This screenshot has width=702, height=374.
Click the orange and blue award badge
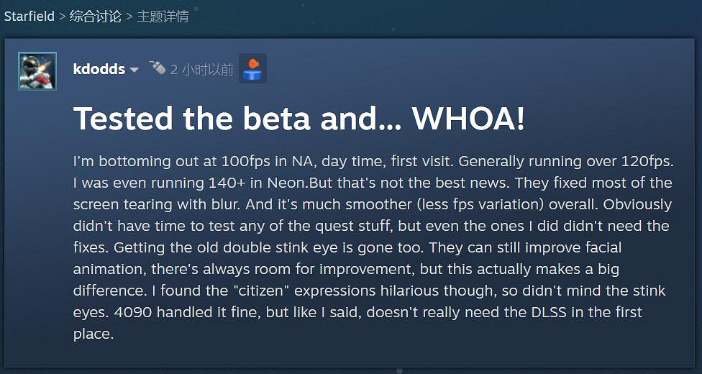point(252,68)
